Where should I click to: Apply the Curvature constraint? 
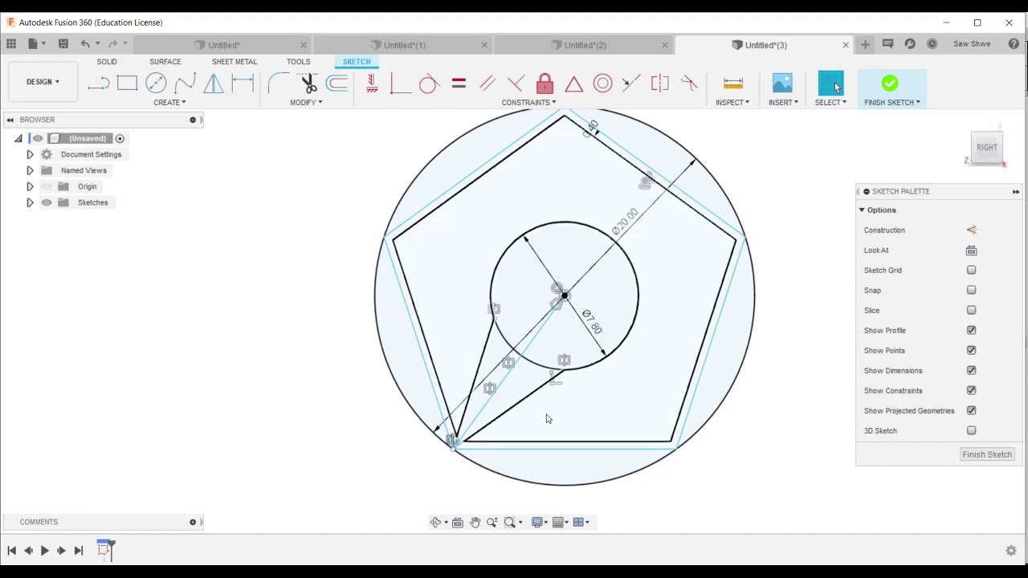tap(689, 83)
